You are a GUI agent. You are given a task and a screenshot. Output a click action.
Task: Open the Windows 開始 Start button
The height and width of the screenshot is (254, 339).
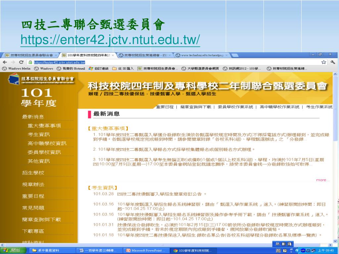(13, 250)
